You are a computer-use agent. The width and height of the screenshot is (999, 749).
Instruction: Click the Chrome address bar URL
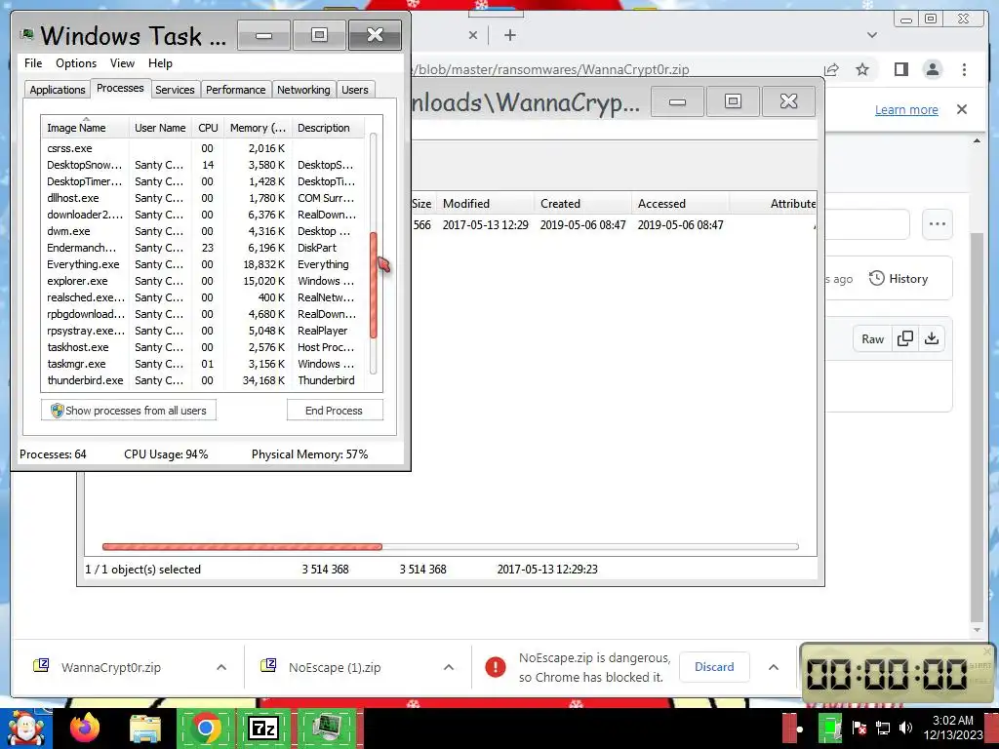pyautogui.click(x=551, y=69)
